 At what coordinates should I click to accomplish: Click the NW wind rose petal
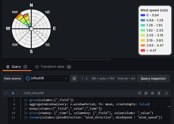coord(22,20)
